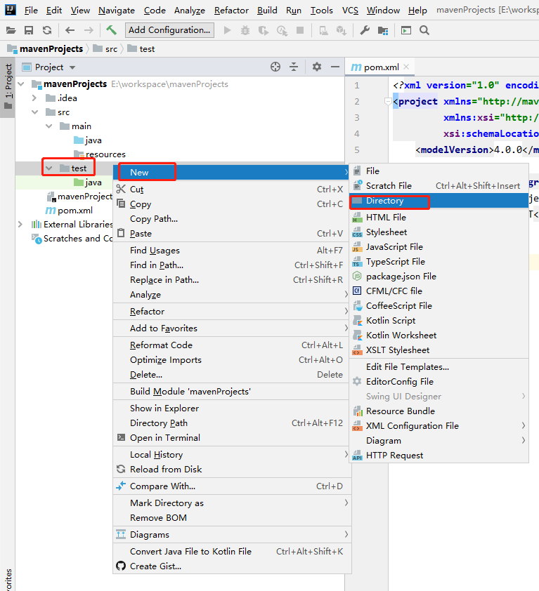539x591 pixels.
Task: Click the Save All toolbar icon
Action: (29, 30)
